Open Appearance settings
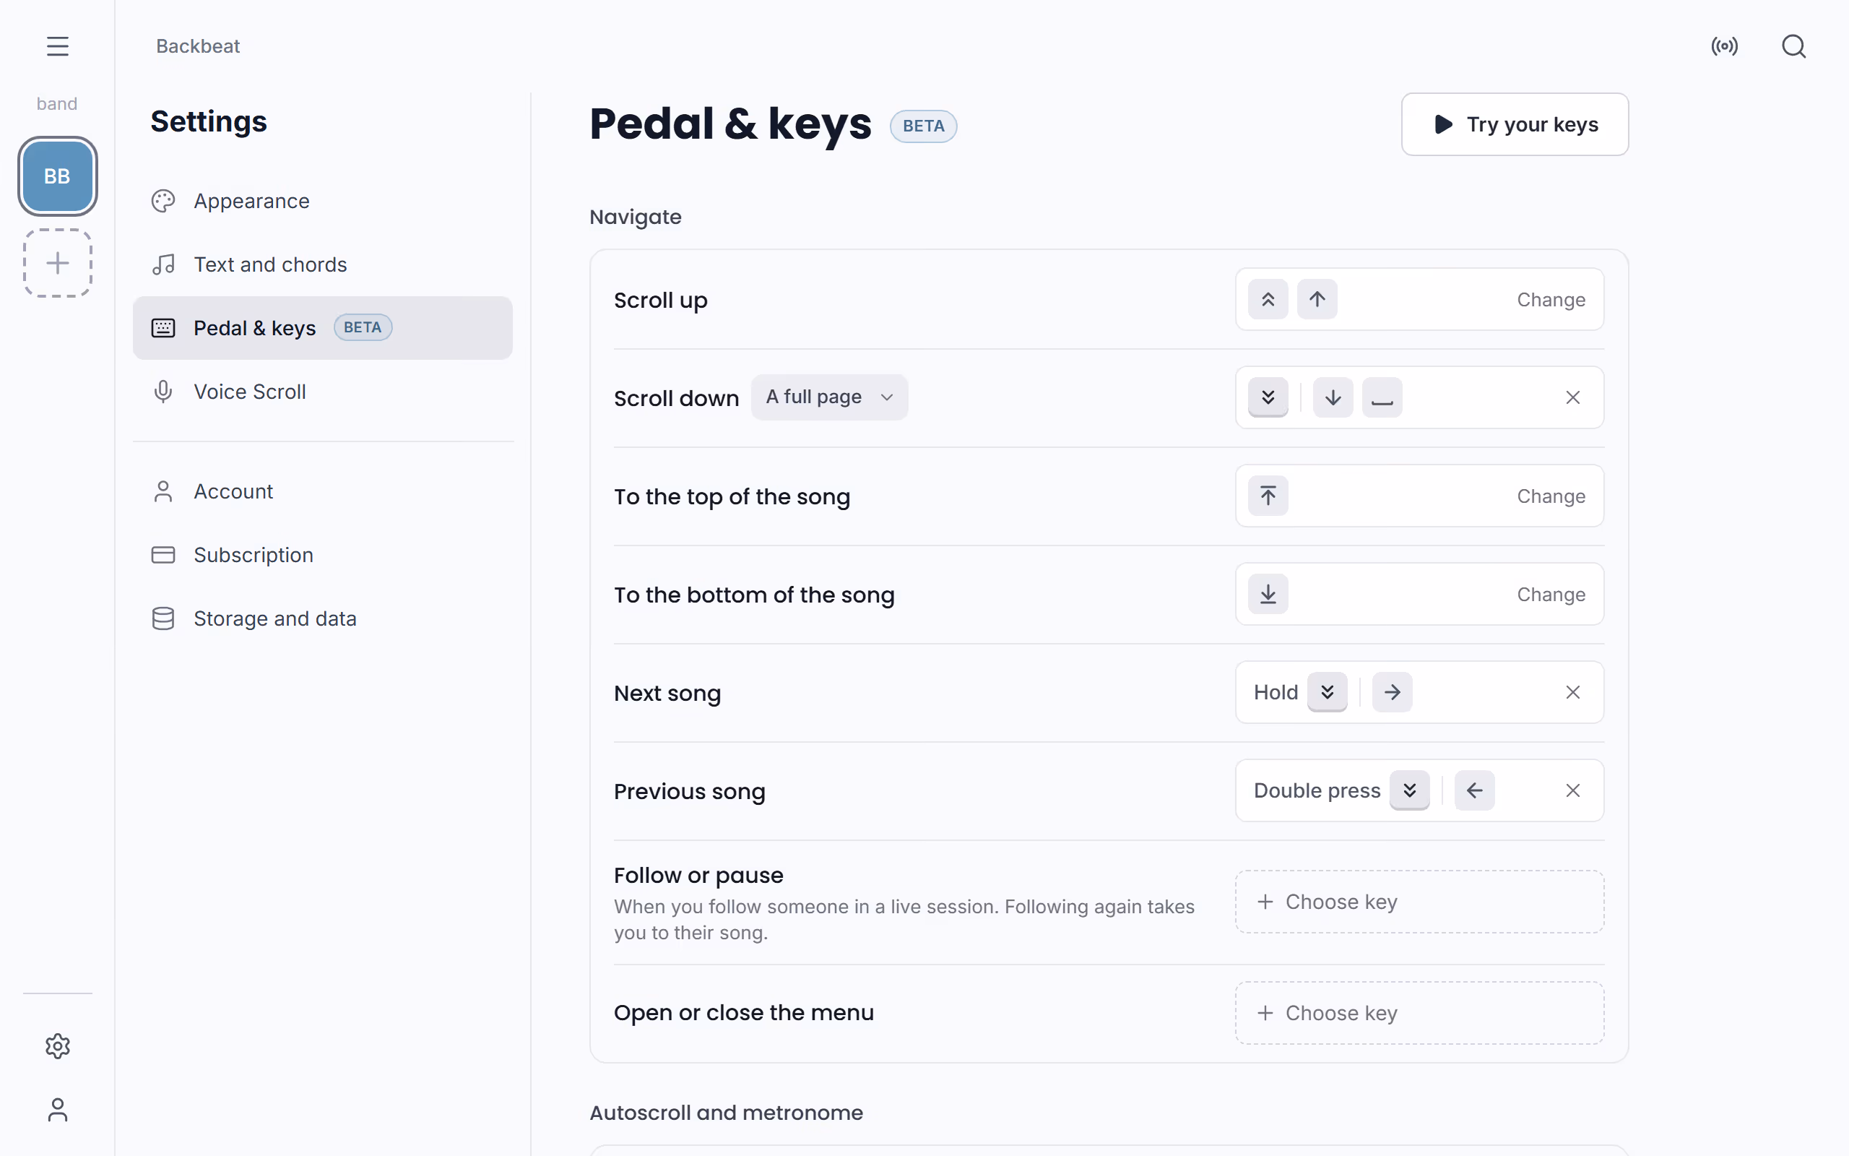Image resolution: width=1849 pixels, height=1156 pixels. pyautogui.click(x=322, y=201)
